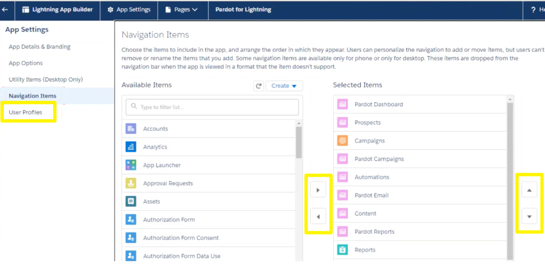Screen dimensions: 545x271
Task: Select Analytics icon in available items
Action: click(131, 147)
